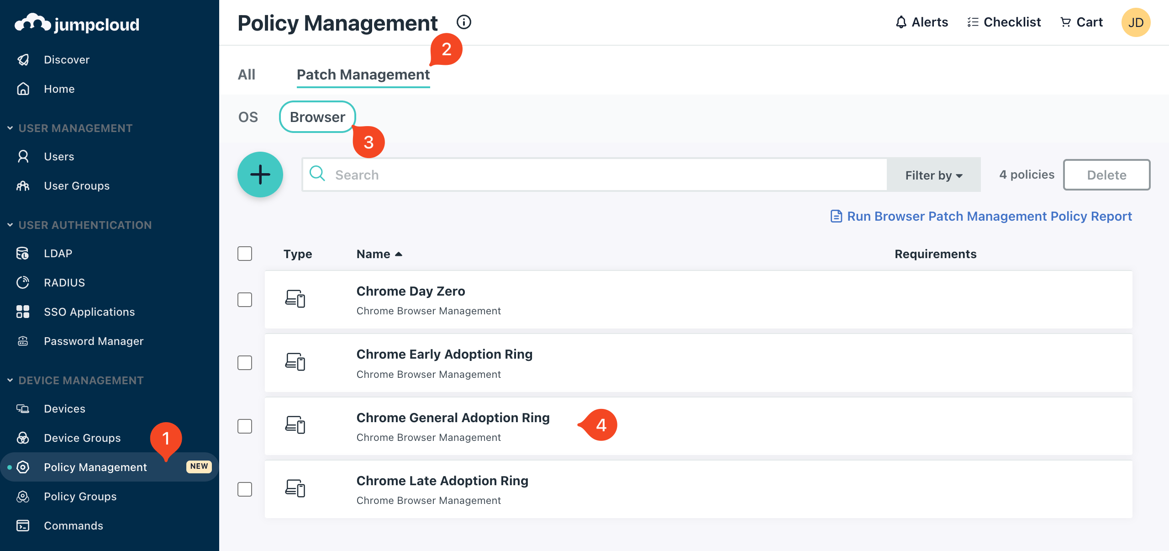
Task: Click the LDAP database icon
Action: [x=23, y=254]
